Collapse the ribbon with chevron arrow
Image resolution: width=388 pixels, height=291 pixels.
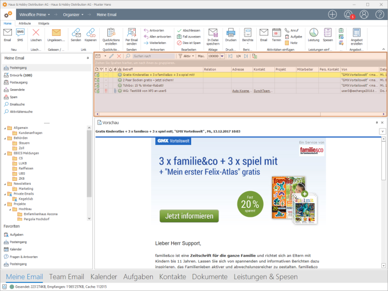pyautogui.click(x=383, y=49)
